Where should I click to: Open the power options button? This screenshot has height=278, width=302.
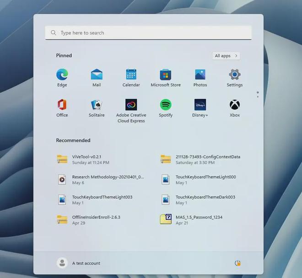[237, 263]
